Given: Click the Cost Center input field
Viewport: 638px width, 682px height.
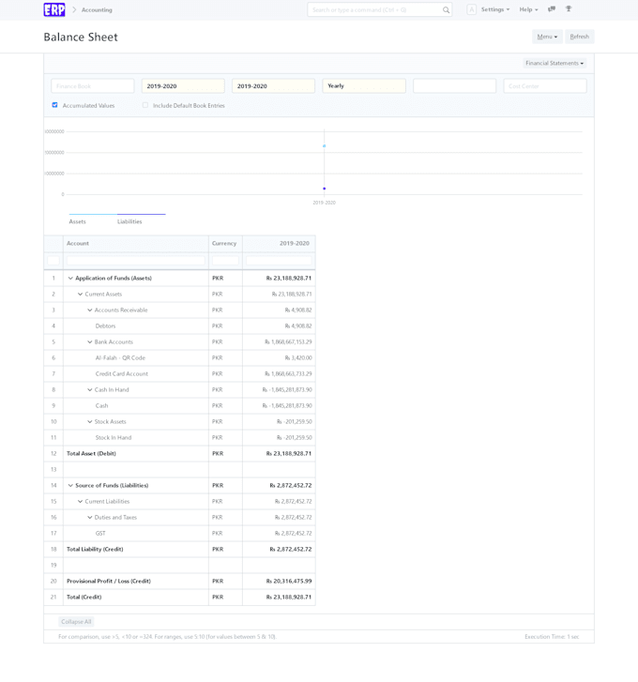Looking at the screenshot, I should pos(545,86).
